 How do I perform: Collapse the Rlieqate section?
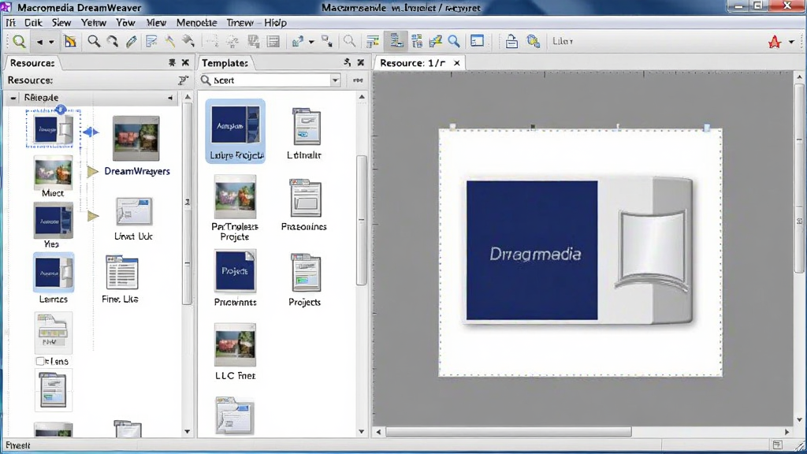13,97
